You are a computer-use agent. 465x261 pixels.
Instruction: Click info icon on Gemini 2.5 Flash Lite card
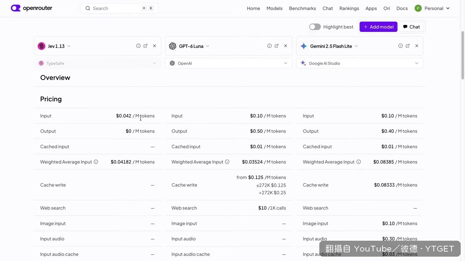(x=401, y=46)
